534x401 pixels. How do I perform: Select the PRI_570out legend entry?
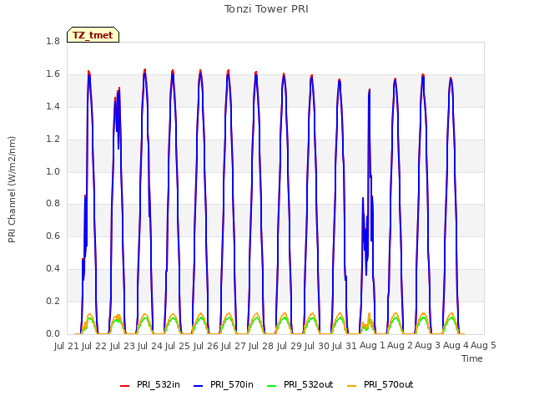pos(380,385)
